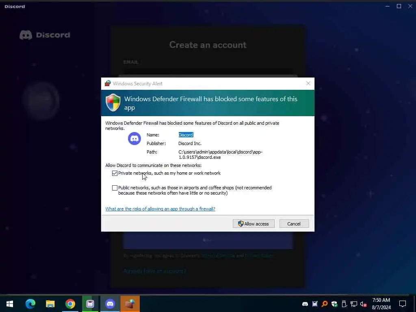Screen dimensions: 416x312
Task: Click the Publisher value Discord Inc.
Action: 190,143
